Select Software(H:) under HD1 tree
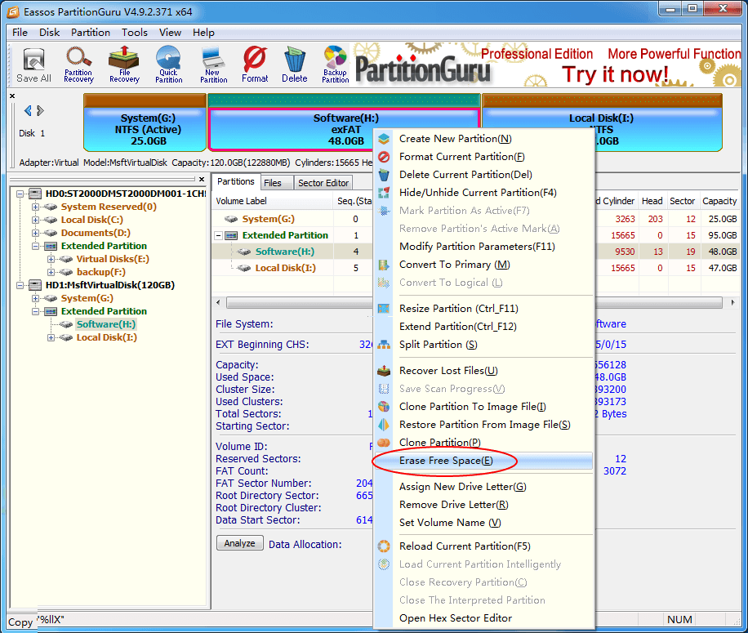The height and width of the screenshot is (633, 748). pos(106,324)
